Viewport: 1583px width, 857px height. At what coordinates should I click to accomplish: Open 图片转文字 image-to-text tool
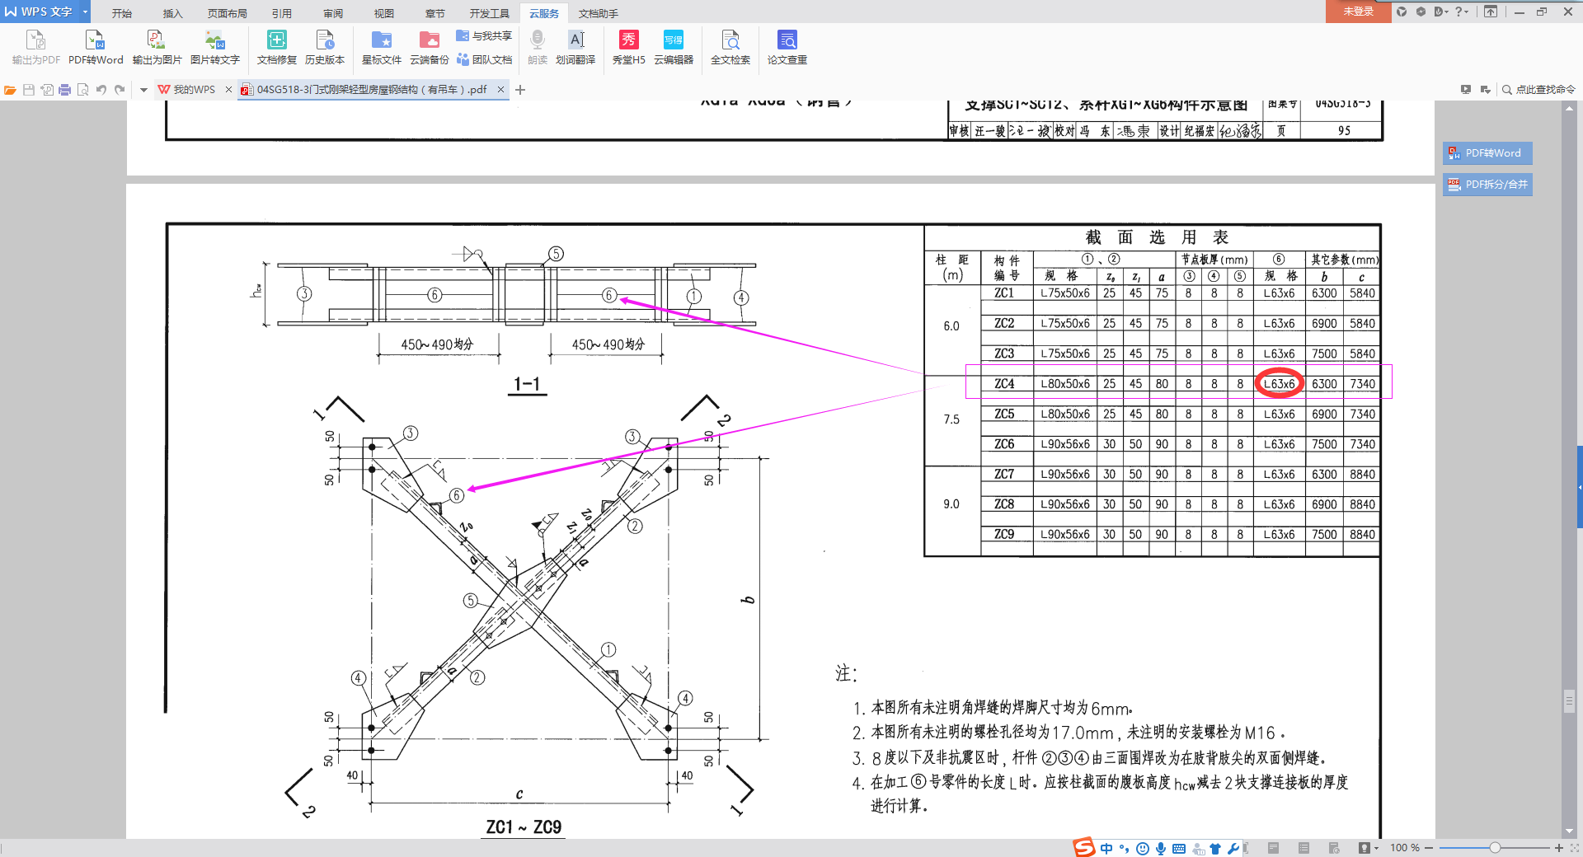(x=214, y=47)
